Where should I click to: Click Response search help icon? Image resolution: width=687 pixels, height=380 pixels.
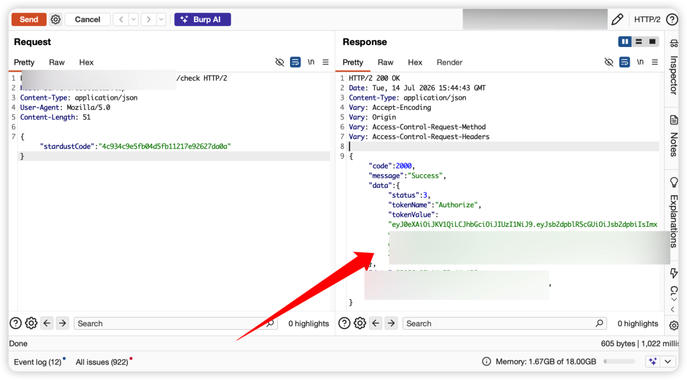[344, 323]
